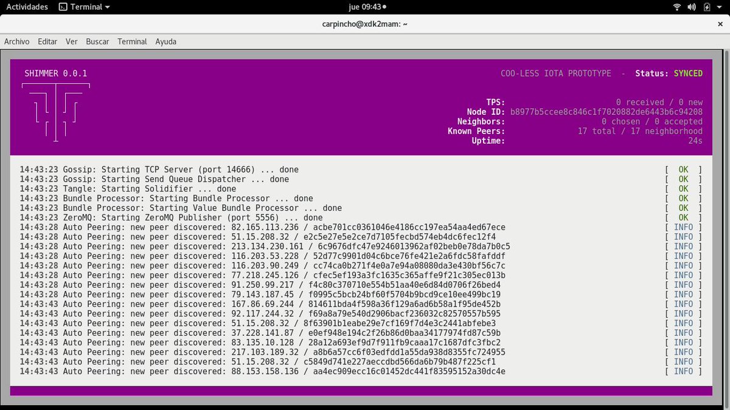Viewport: 730px width, 410px height.
Task: Open the clock showing jue 09:43
Action: point(367,7)
